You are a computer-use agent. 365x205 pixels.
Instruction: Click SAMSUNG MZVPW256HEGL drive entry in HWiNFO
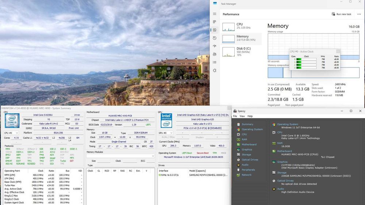click(x=208, y=175)
